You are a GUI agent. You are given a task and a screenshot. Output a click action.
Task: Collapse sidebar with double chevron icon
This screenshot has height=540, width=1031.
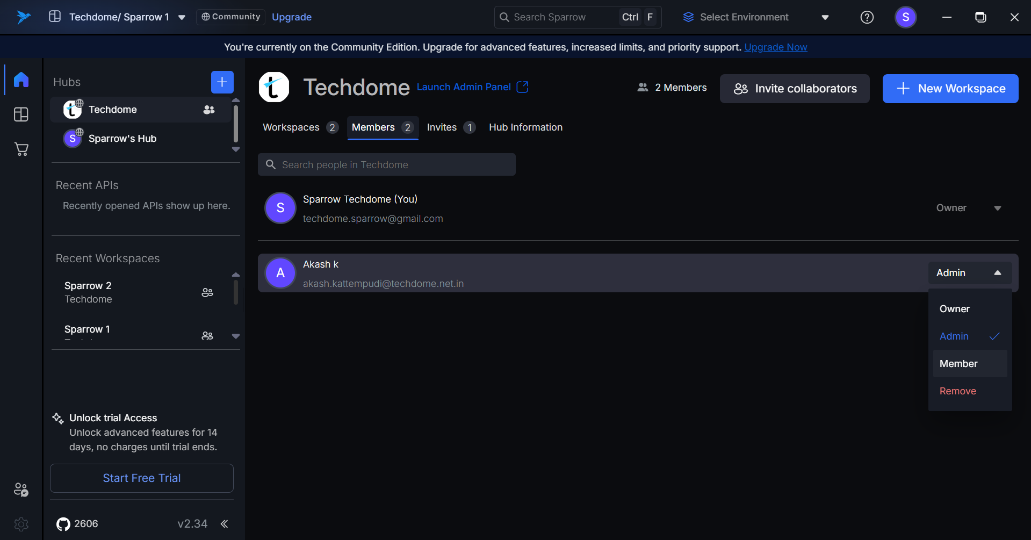[x=225, y=524]
